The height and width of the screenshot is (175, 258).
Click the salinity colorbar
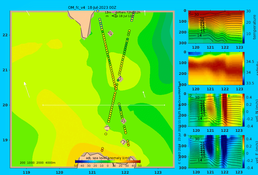(243, 68)
